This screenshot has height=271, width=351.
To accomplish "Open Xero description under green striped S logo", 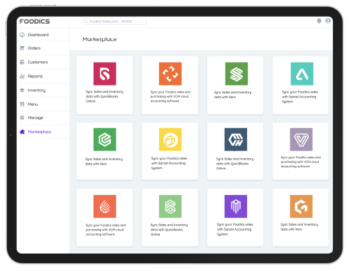I will coord(232,95).
